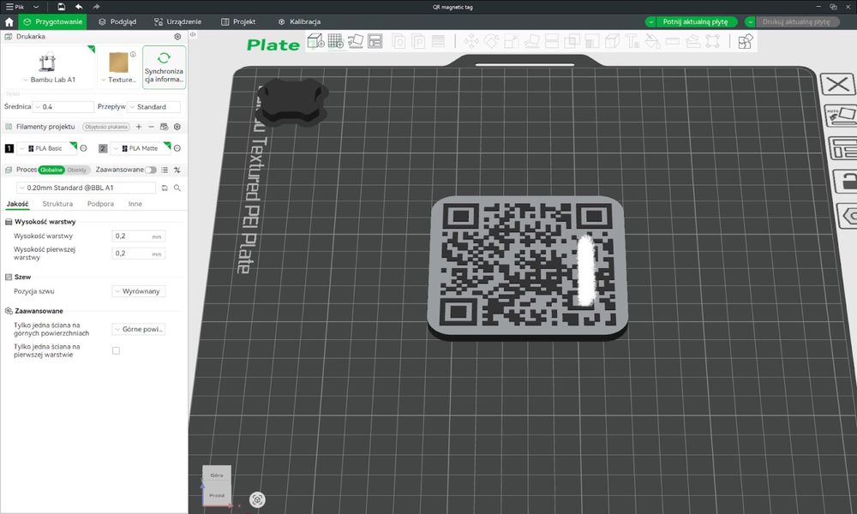Search process settings magnifier icon
857x514 pixels.
(x=177, y=188)
